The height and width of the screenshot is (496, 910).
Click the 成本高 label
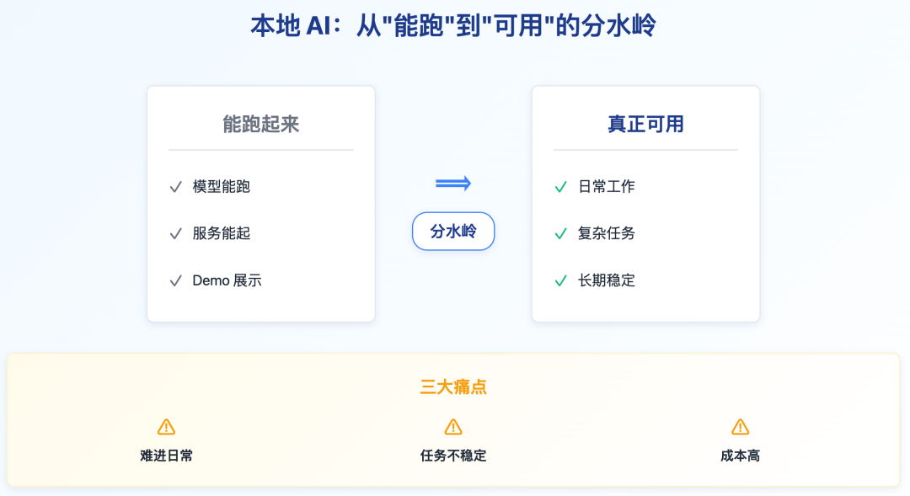740,456
